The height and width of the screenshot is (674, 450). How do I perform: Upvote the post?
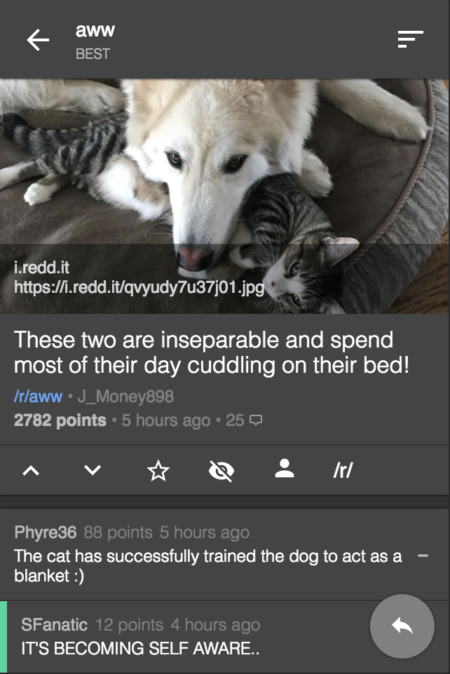point(31,470)
